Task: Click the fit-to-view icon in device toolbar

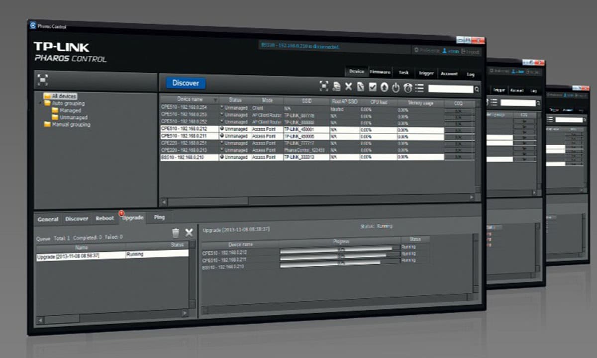Action: pos(324,87)
